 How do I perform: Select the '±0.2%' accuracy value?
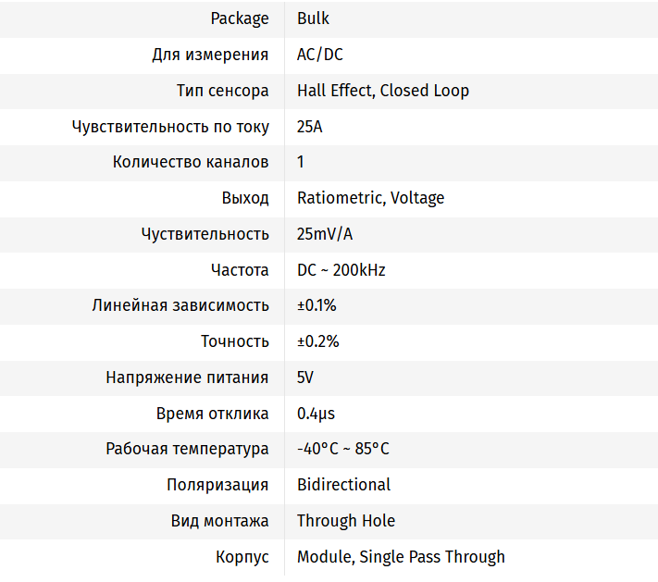point(317,341)
